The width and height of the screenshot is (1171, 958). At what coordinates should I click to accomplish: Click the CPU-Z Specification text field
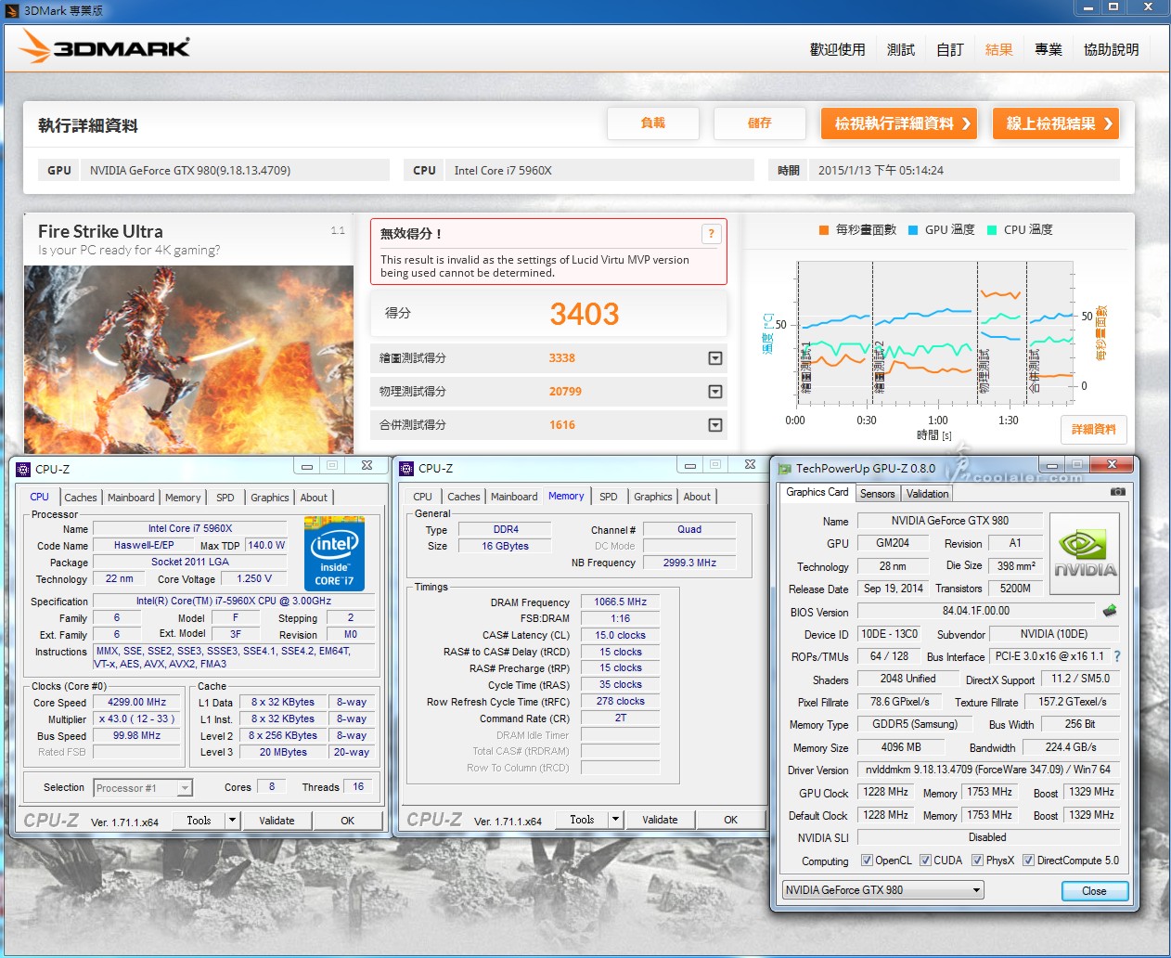[x=234, y=601]
